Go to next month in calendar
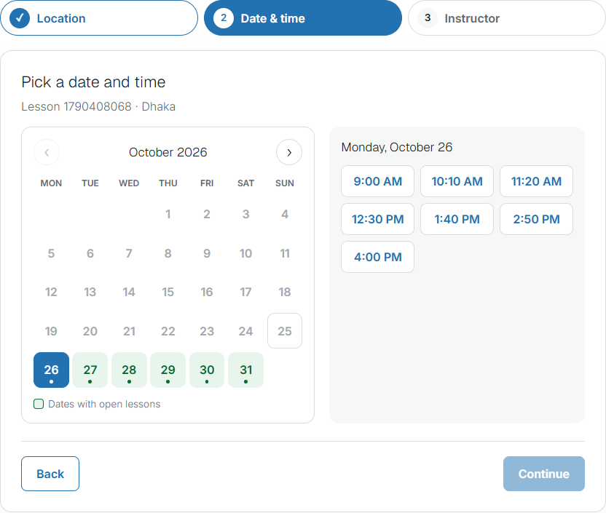The height and width of the screenshot is (513, 606). coord(288,152)
